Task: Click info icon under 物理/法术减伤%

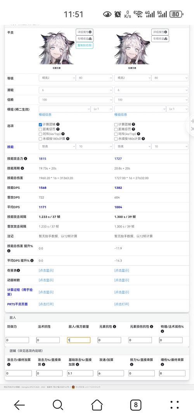Action: click(x=163, y=331)
